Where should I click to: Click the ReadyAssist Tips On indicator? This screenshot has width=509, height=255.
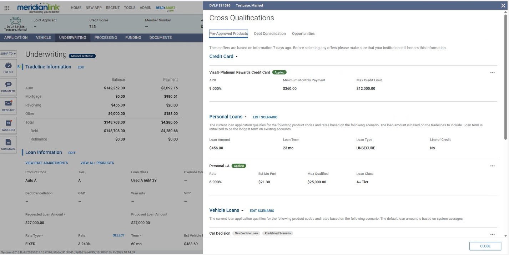165,9
